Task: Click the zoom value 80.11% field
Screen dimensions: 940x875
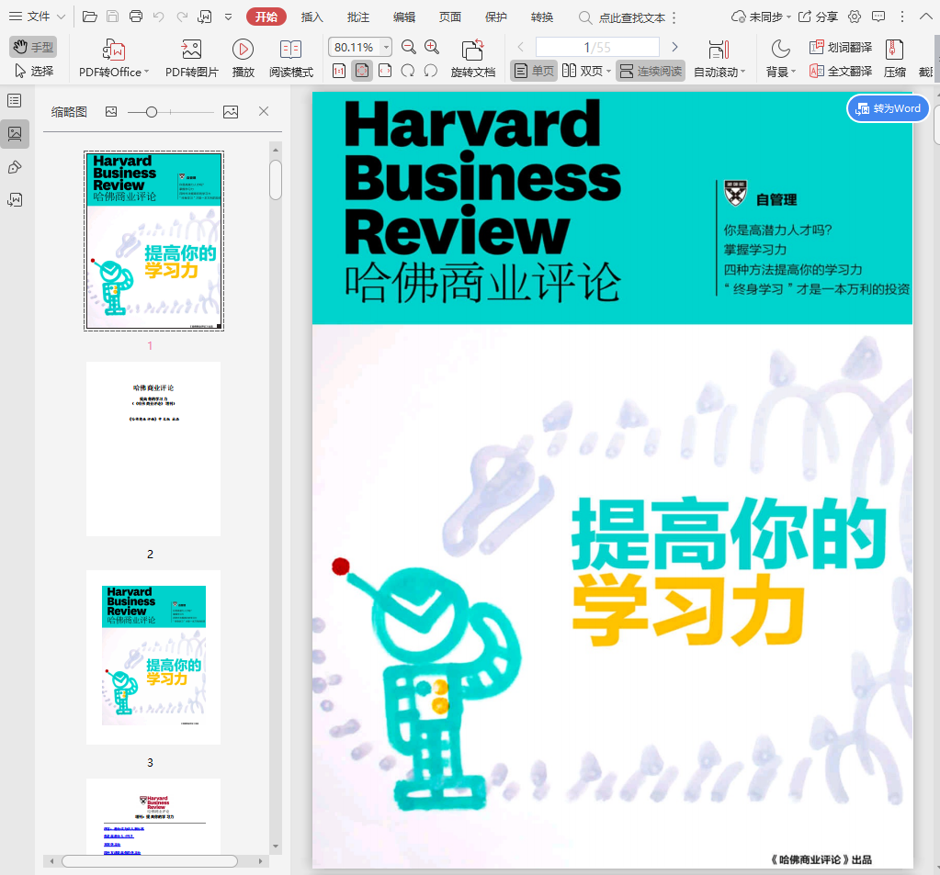Action: coord(354,47)
